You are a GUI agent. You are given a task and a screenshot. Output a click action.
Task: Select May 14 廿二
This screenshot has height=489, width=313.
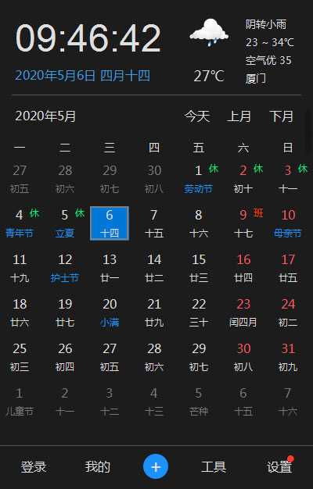coord(154,268)
